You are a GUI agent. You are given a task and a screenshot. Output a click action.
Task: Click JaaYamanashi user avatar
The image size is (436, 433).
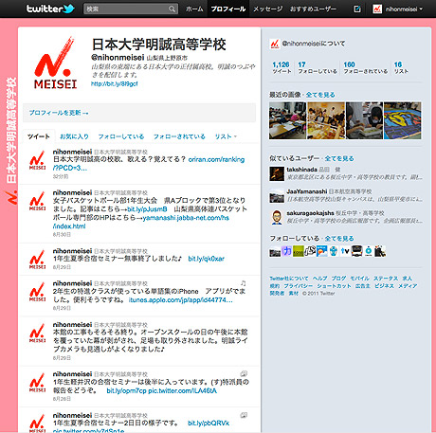tap(277, 196)
